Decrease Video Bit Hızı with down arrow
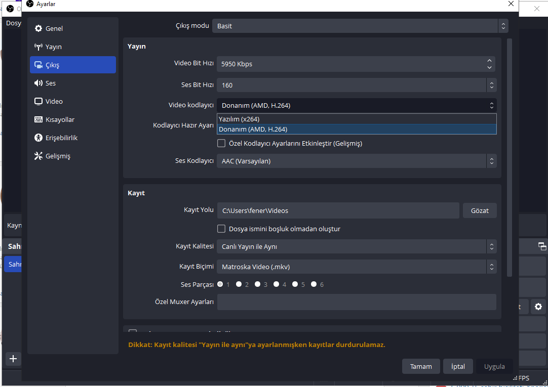 point(489,67)
